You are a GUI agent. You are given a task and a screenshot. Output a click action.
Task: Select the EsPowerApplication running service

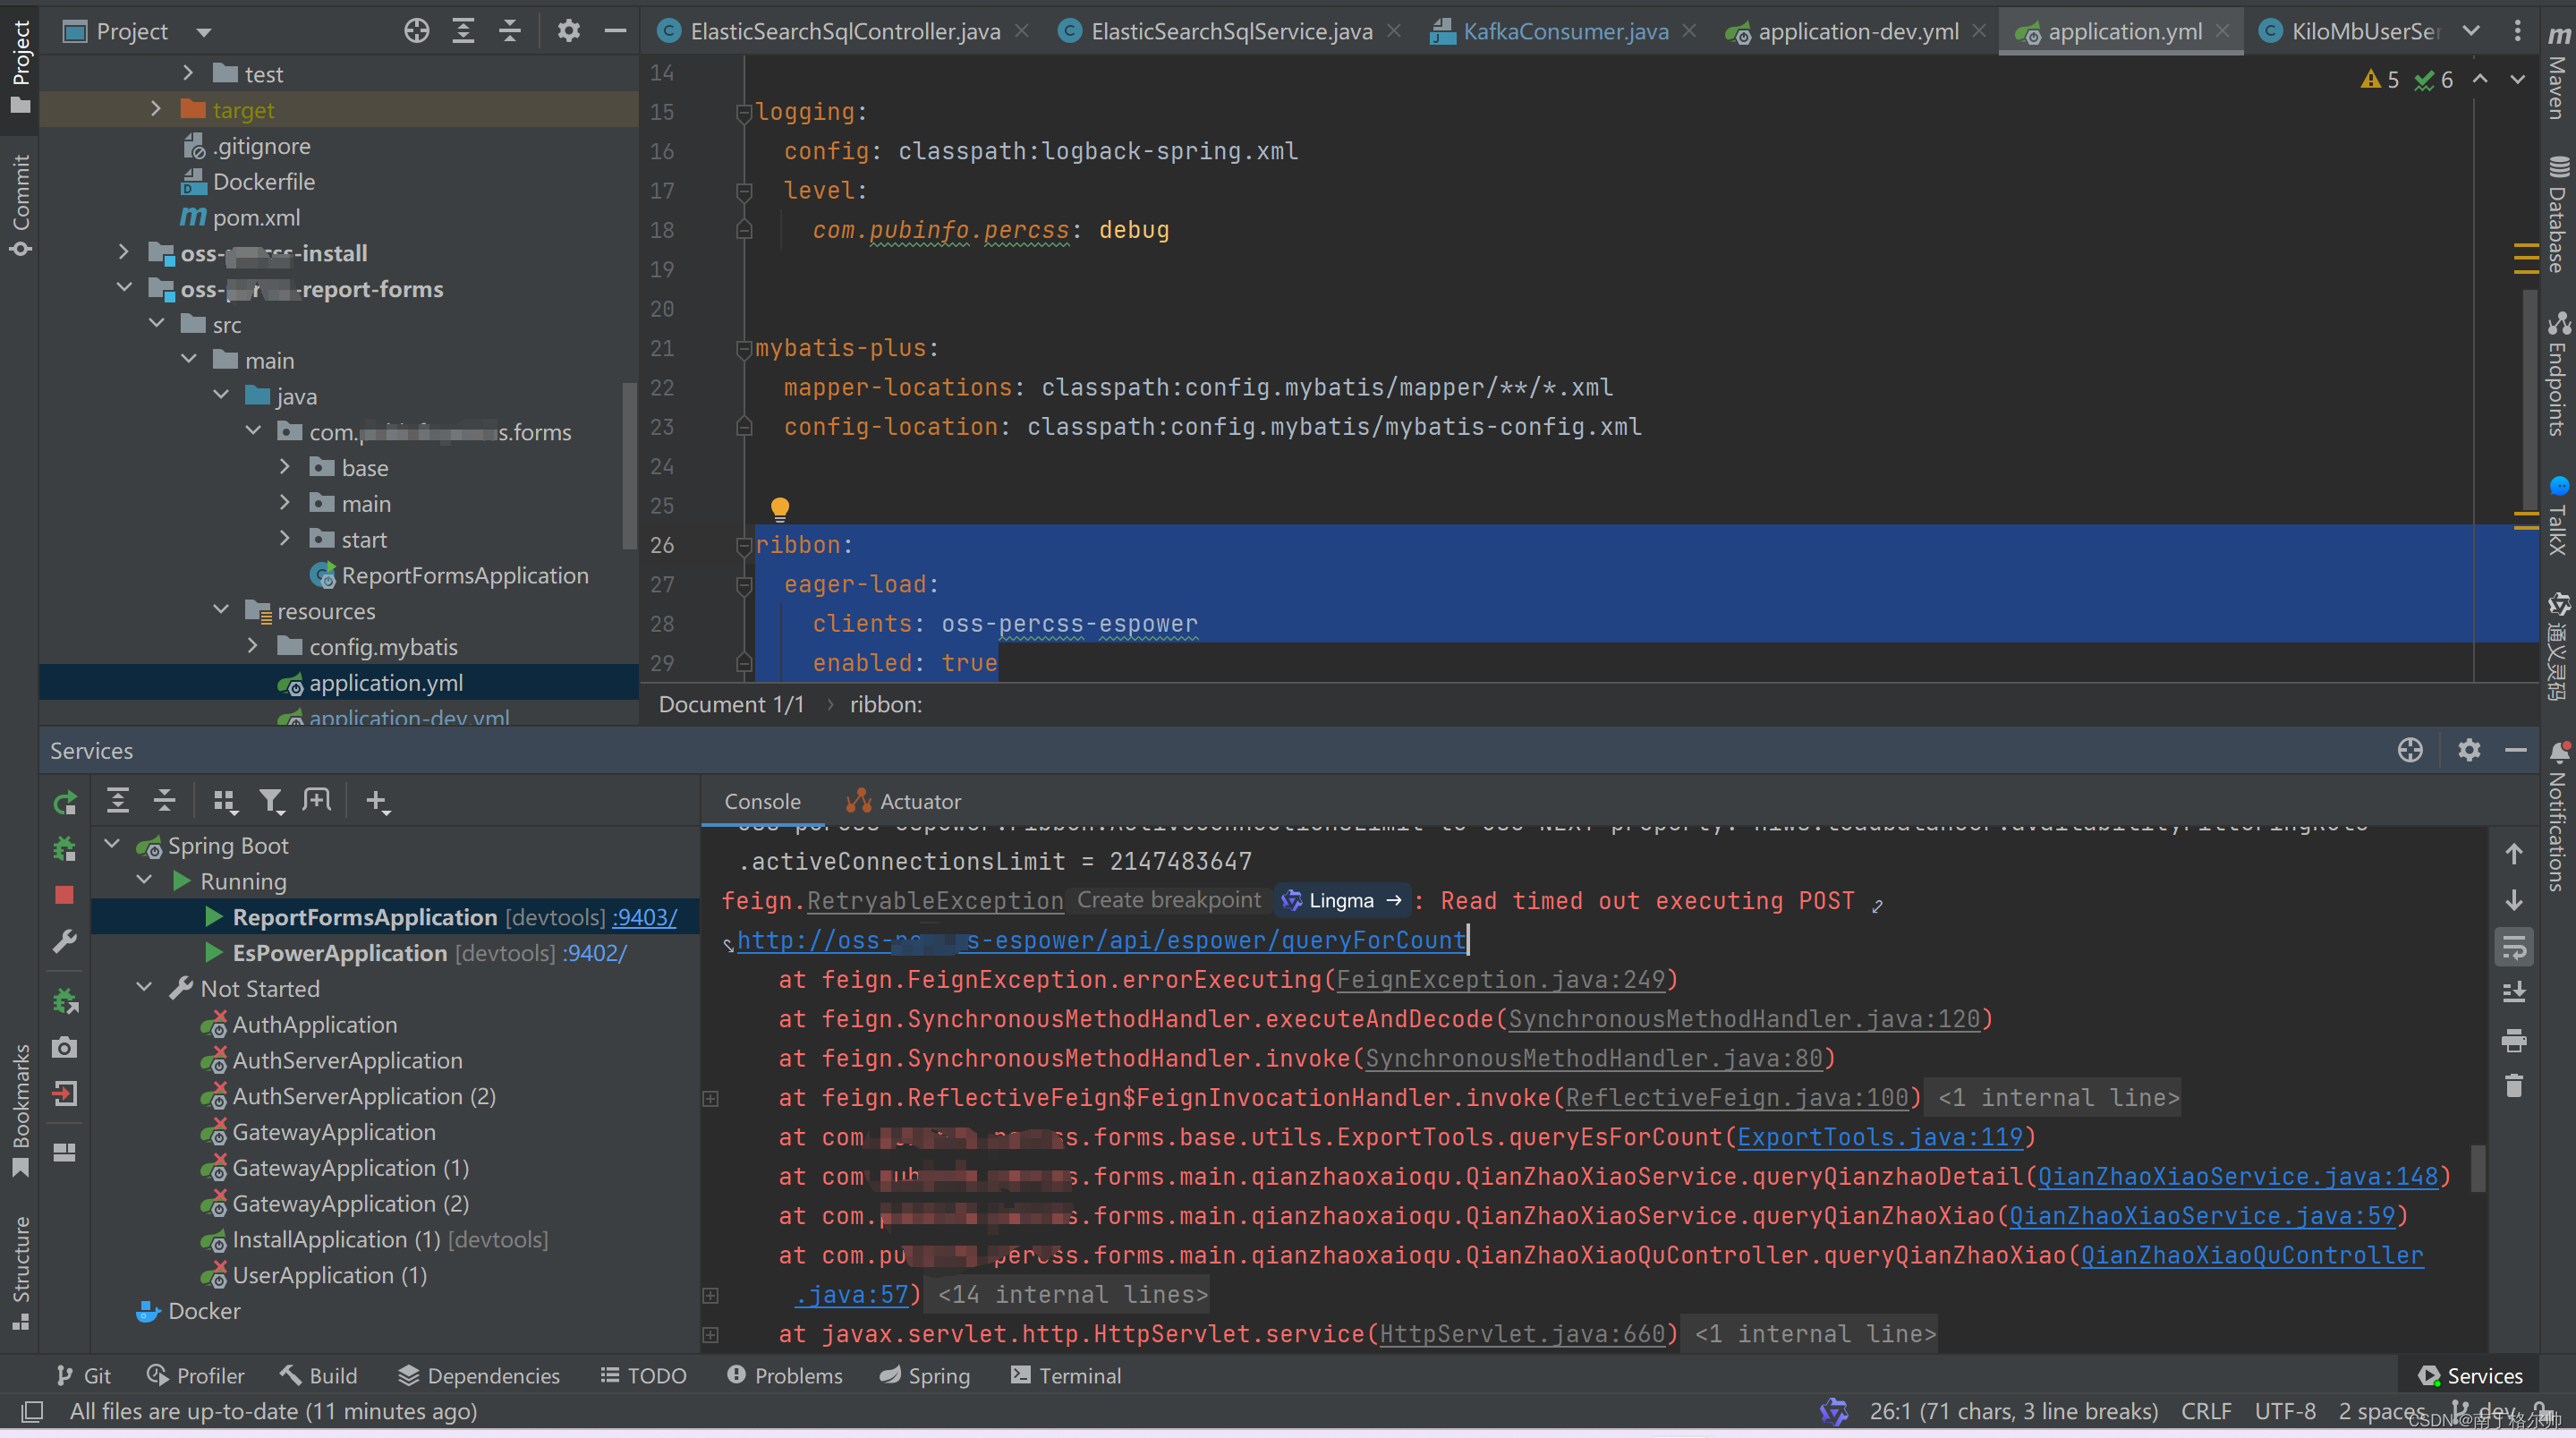[339, 953]
